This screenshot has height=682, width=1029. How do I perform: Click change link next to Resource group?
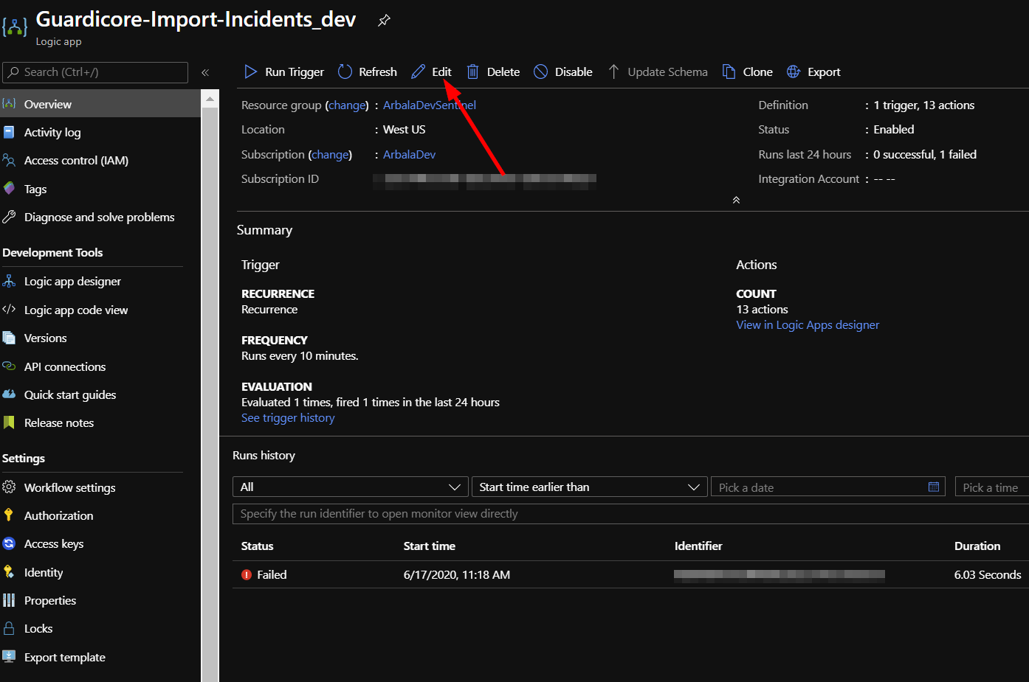pyautogui.click(x=347, y=105)
